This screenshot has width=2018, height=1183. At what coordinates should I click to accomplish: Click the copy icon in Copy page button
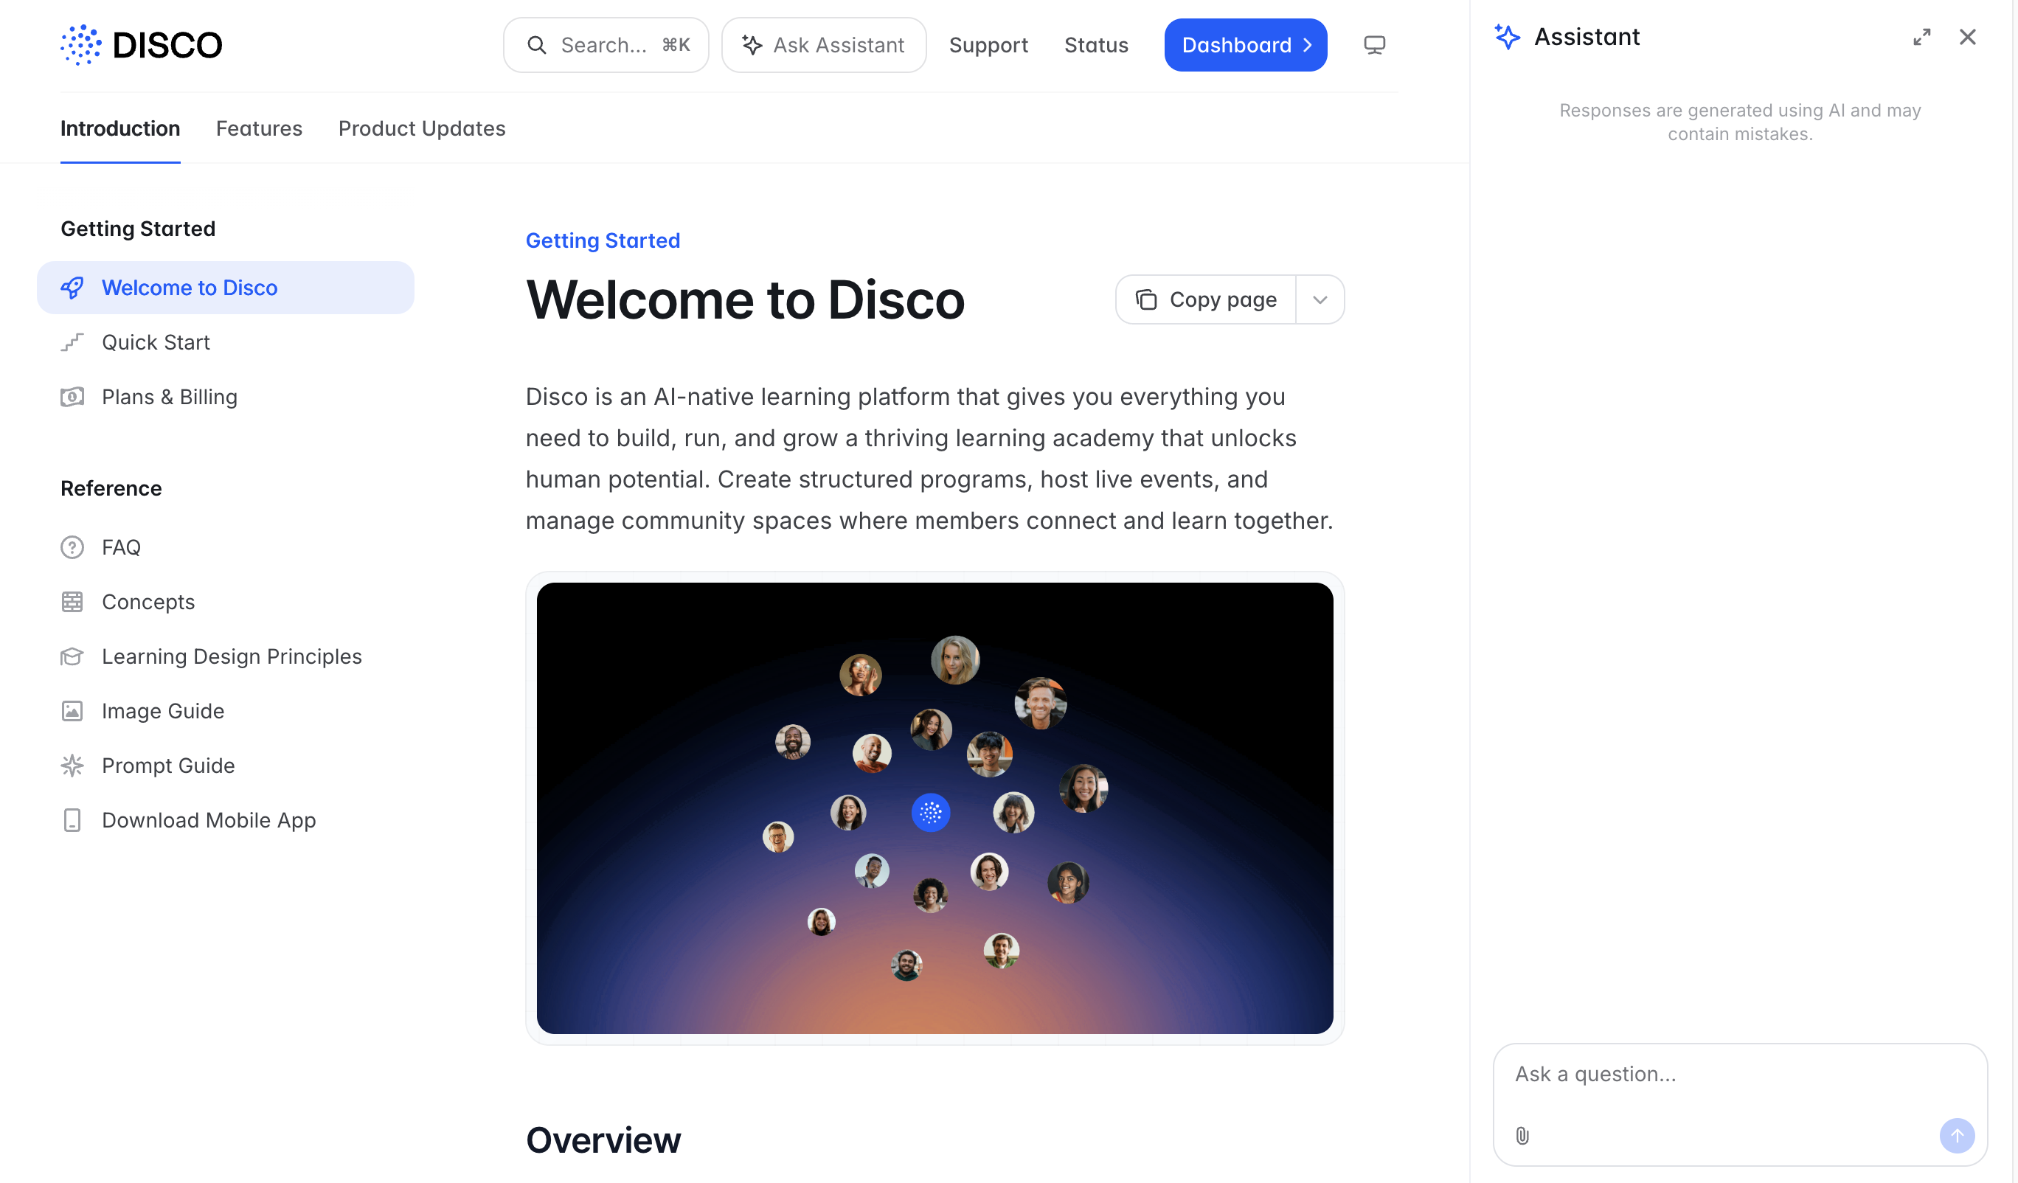pos(1146,299)
